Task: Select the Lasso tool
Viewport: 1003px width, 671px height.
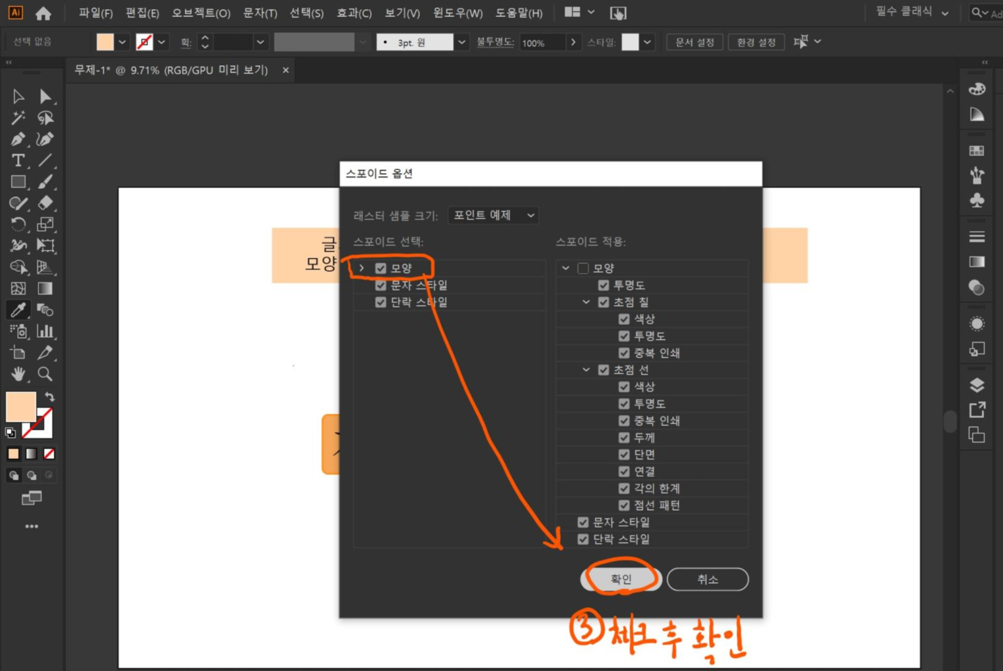Action: coord(45,118)
